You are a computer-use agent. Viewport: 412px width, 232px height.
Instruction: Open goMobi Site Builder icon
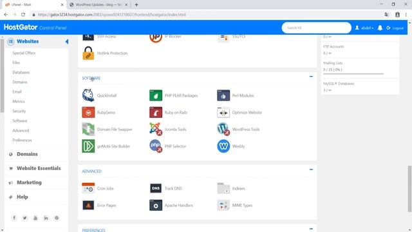click(88, 146)
